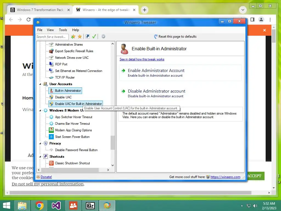The height and width of the screenshot is (211, 281).
Task: Open the View menu
Action: (x=50, y=30)
